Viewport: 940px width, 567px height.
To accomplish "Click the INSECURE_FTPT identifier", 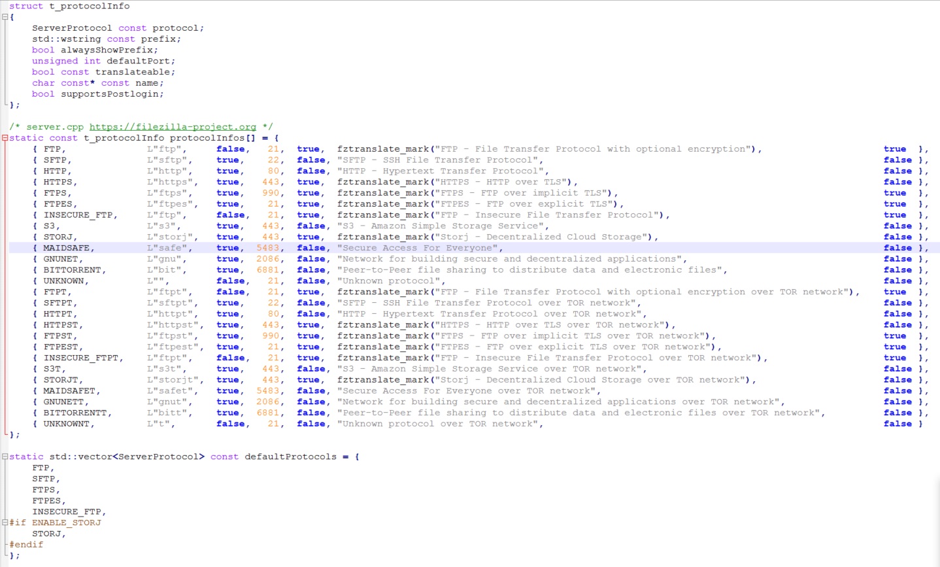I will (80, 358).
